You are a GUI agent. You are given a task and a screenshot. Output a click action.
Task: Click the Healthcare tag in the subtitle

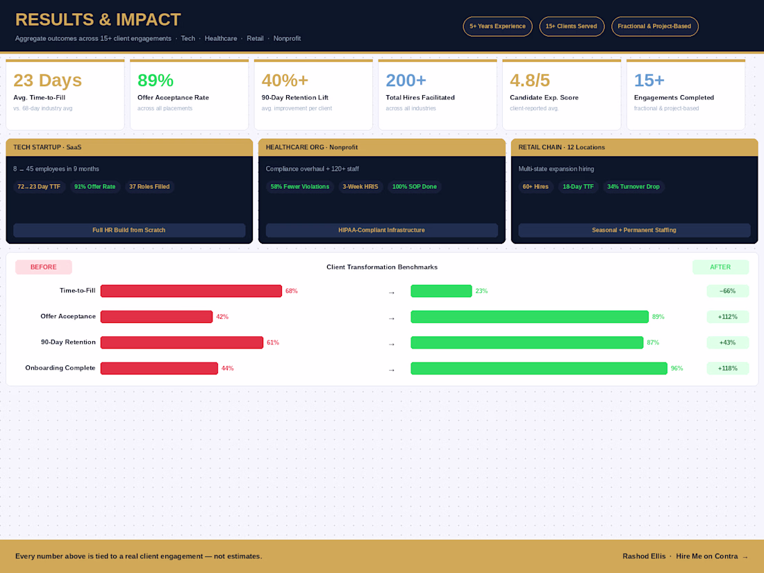point(221,38)
